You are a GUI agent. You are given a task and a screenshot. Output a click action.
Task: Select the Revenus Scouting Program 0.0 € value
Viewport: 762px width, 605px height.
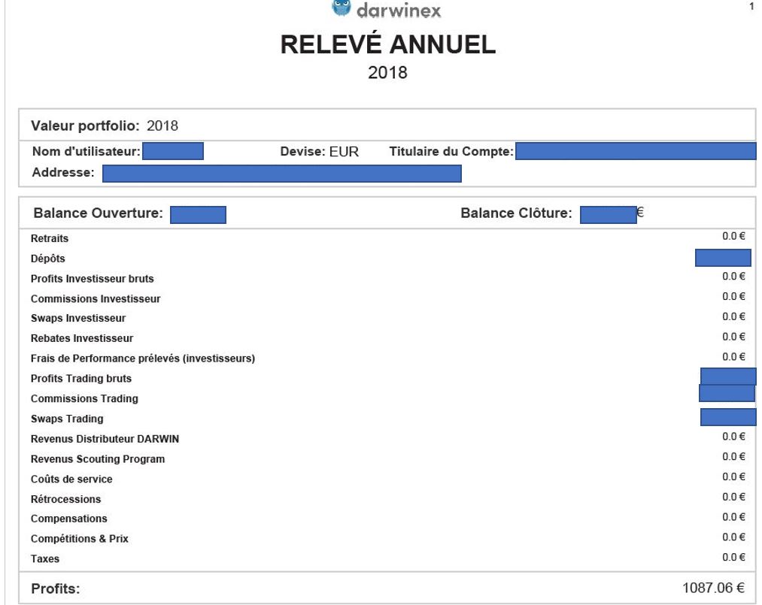733,456
